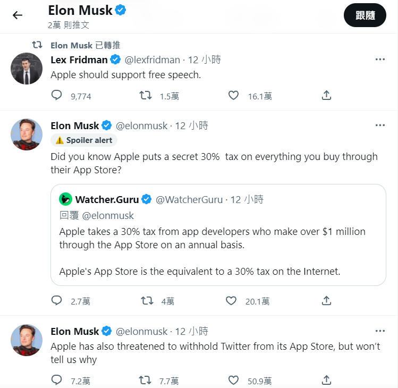Image resolution: width=398 pixels, height=388 pixels.
Task: Like the withhold Twitter tweet
Action: tap(233, 380)
